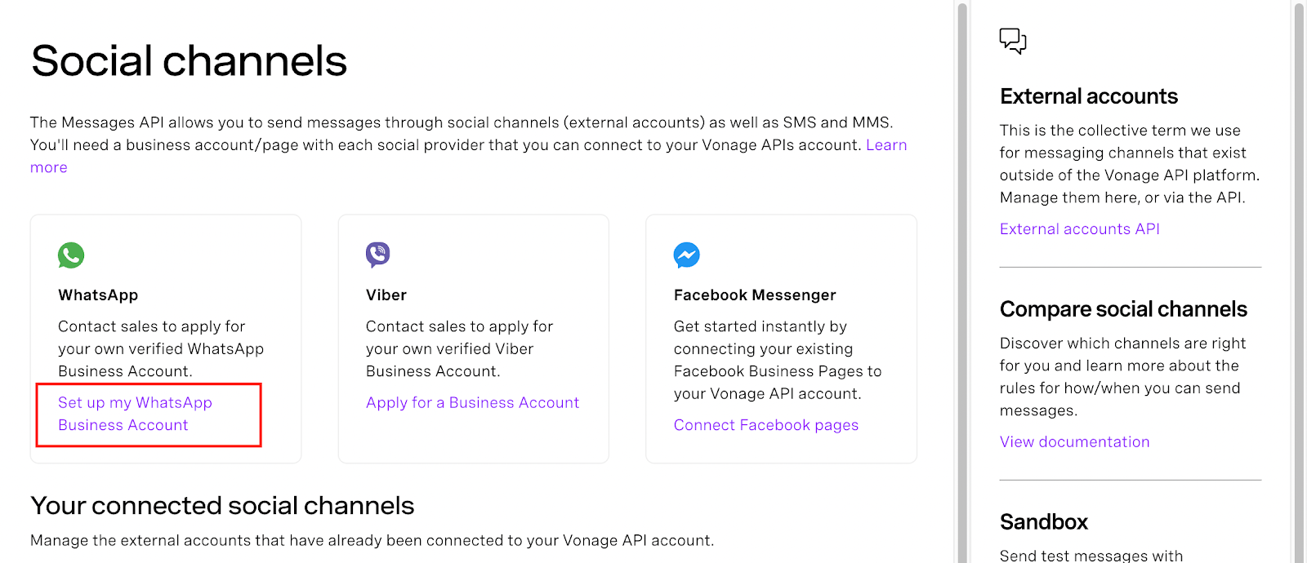Click the Facebook Messenger logo icon

(686, 255)
